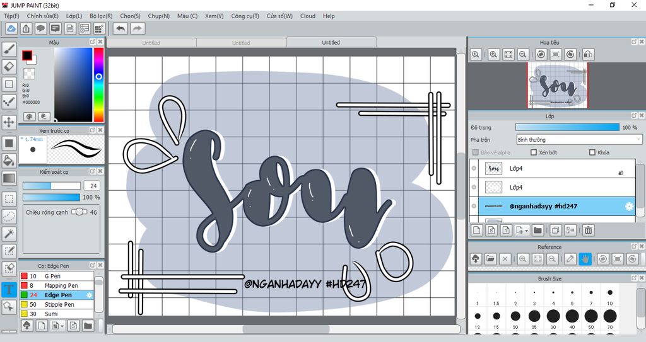Click the cloud save toolbar icon
This screenshot has height=342, width=646.
11,28
